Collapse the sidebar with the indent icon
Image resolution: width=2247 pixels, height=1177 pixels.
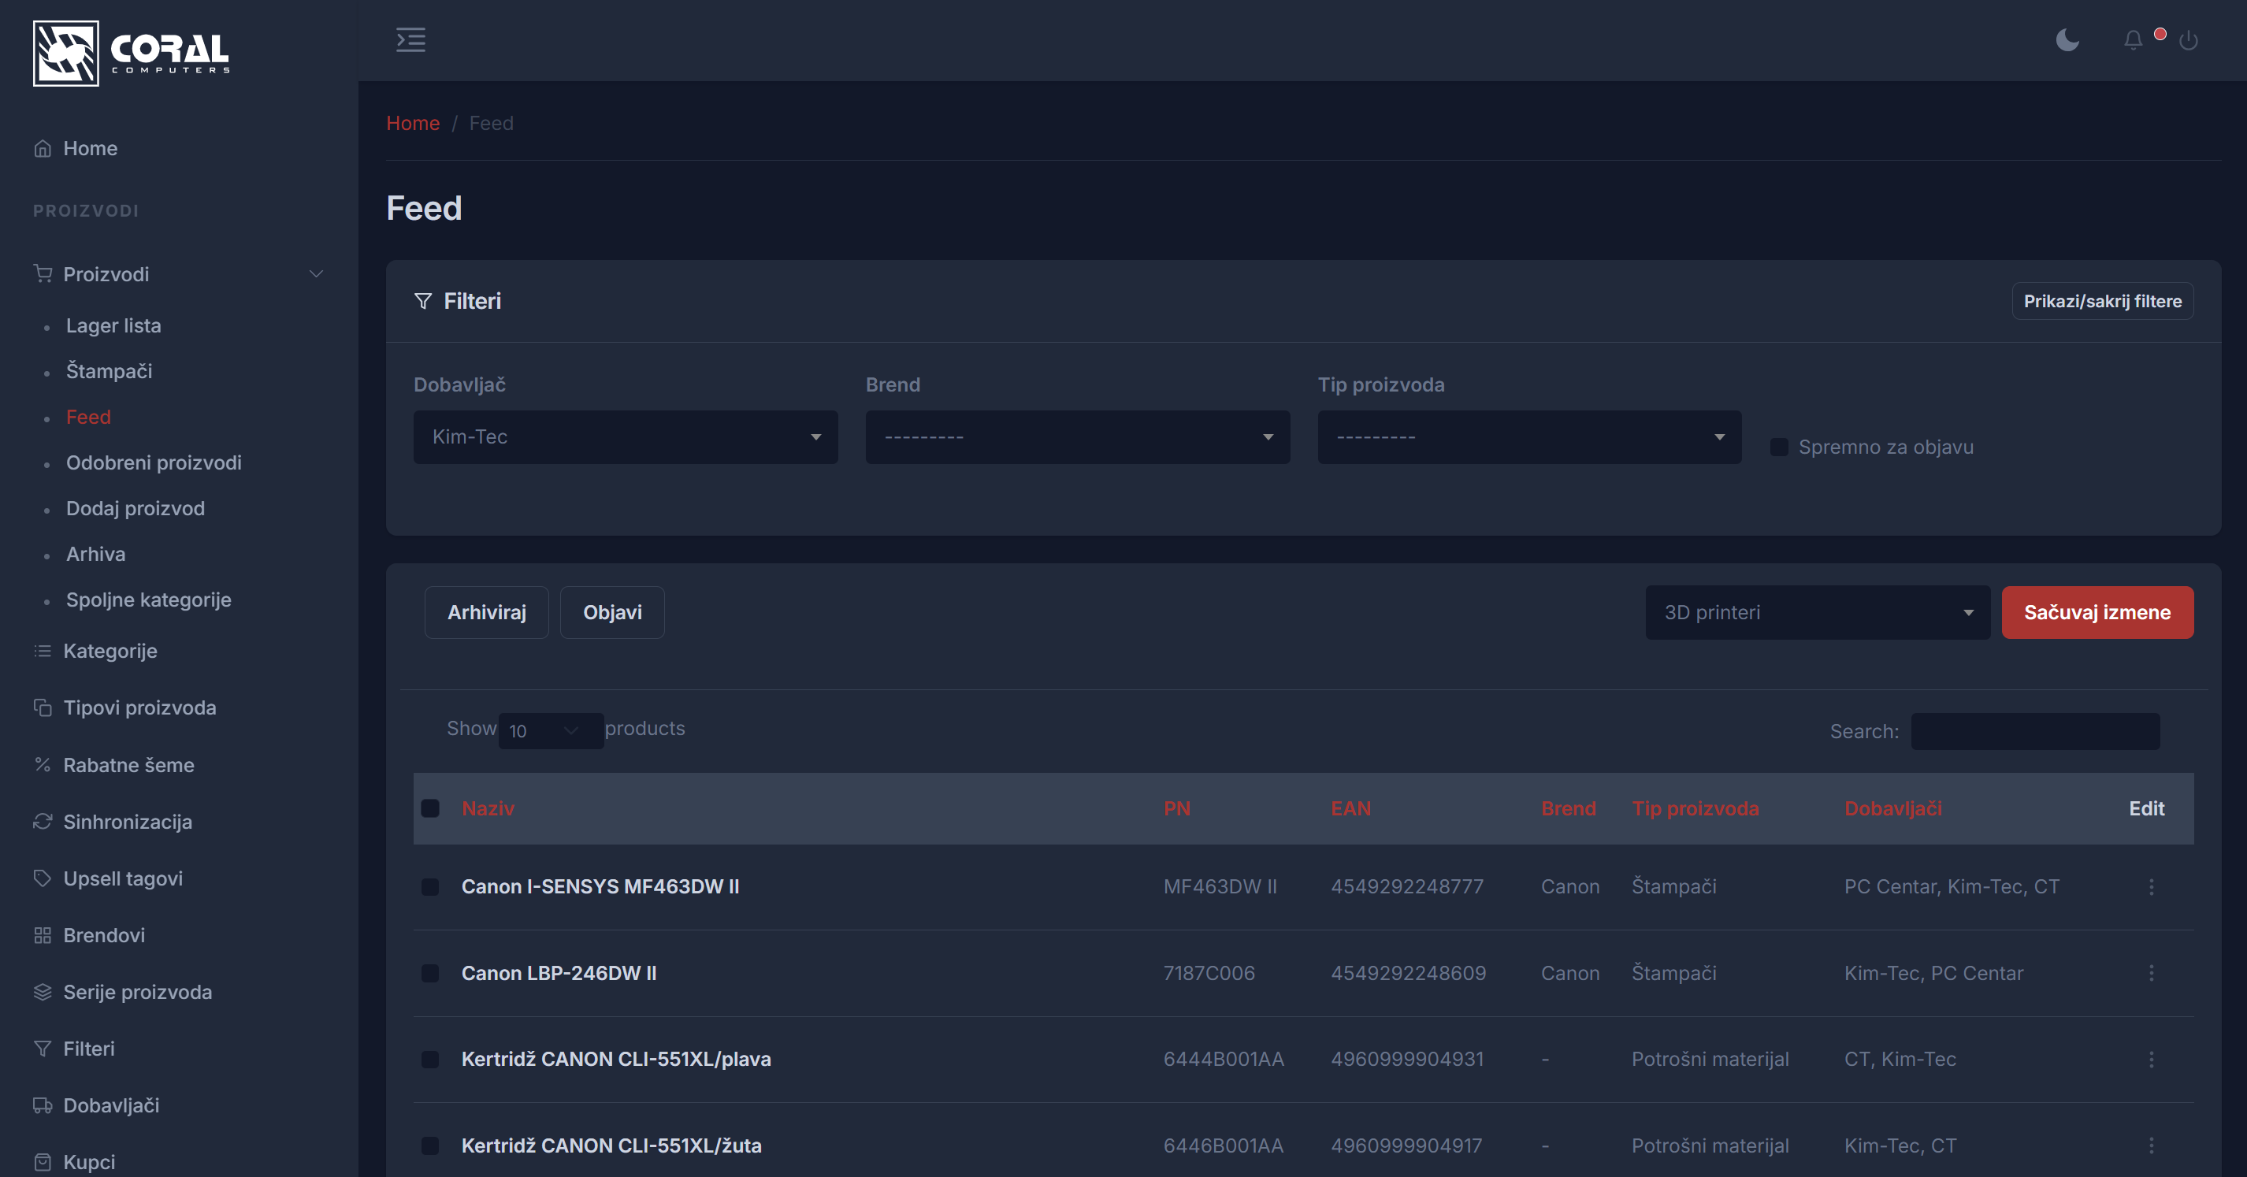click(410, 39)
